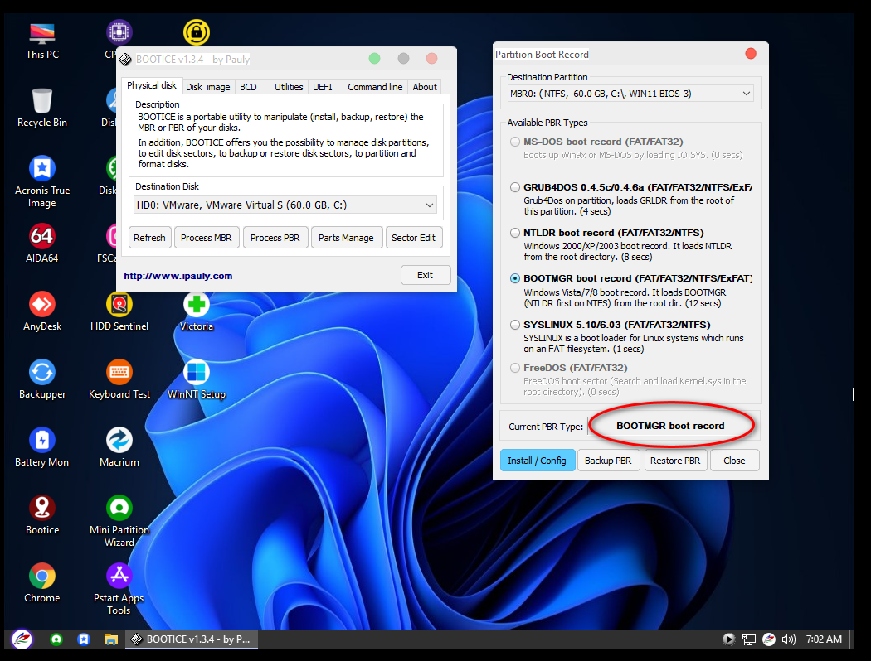
Task: Launch Pstart Apps Tools shortcut
Action: click(x=119, y=589)
